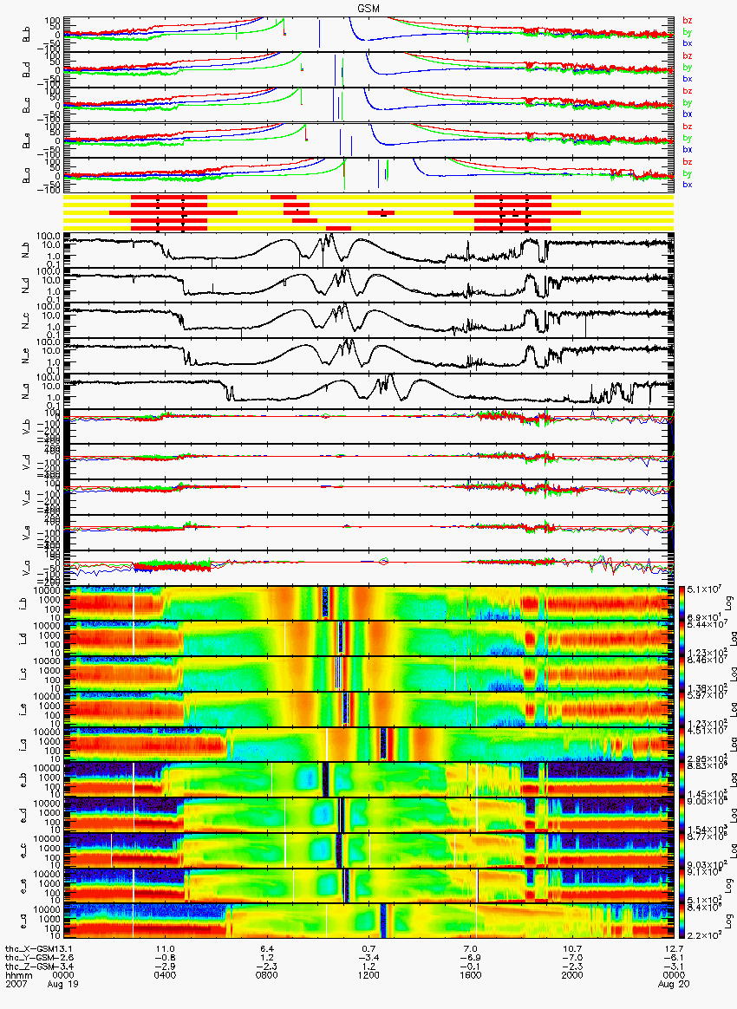The image size is (737, 1009).
Task: Click the 0400 time axis tick label
Action: [165, 975]
